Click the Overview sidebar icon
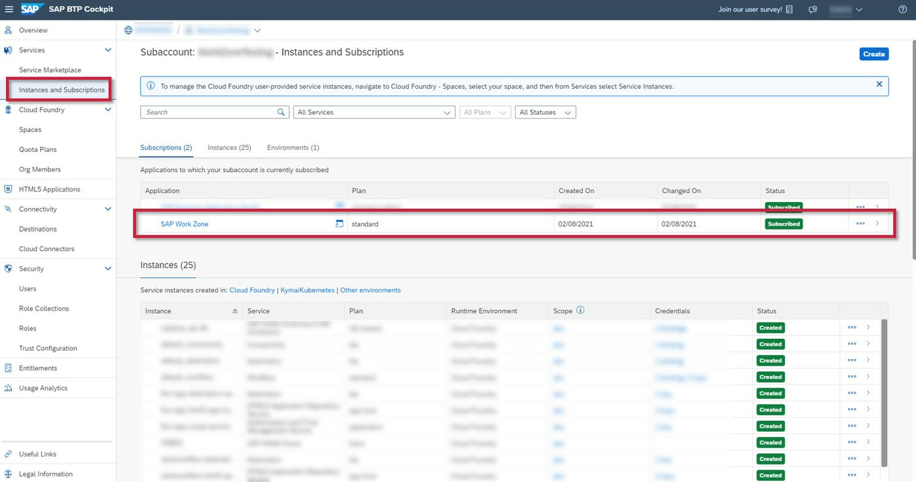The width and height of the screenshot is (916, 482). tap(8, 30)
